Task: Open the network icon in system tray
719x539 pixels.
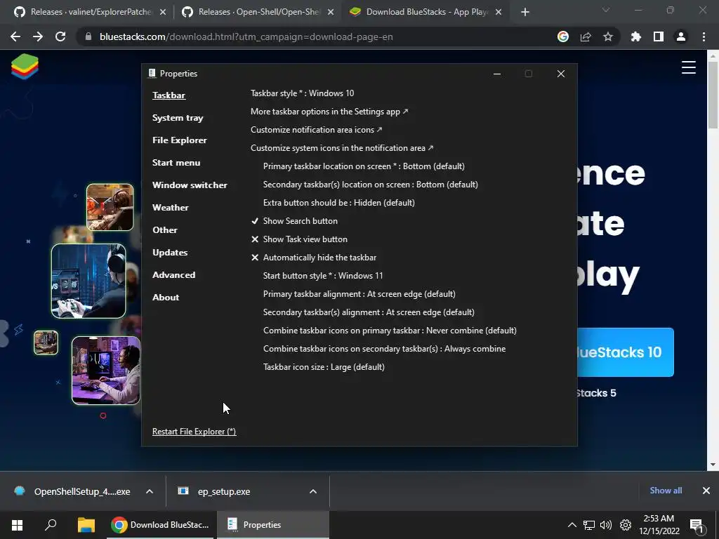Action: [x=589, y=525]
